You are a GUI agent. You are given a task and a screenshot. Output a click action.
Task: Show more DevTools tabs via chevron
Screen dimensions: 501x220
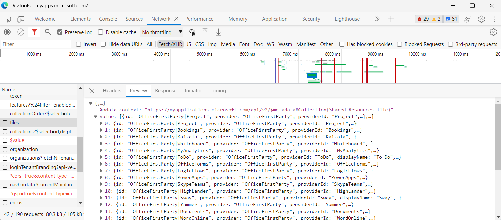click(x=377, y=19)
